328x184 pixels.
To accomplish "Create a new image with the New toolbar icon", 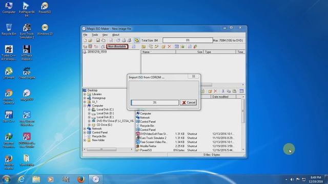I will point(85,40).
